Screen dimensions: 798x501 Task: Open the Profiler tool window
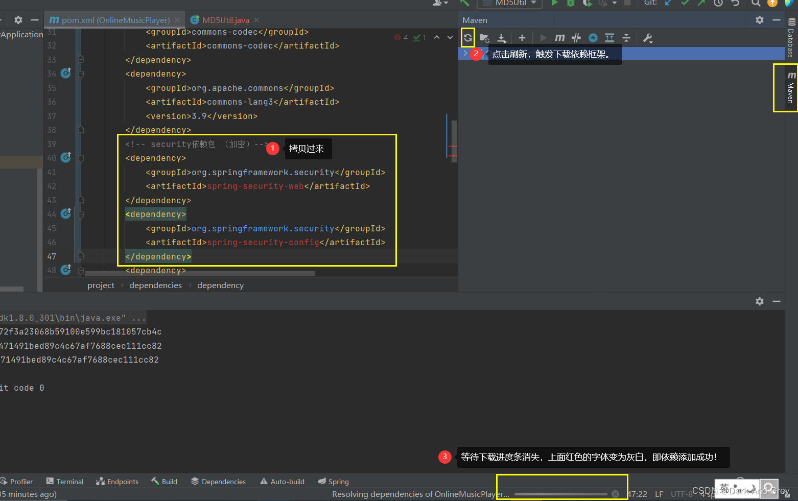pos(17,482)
